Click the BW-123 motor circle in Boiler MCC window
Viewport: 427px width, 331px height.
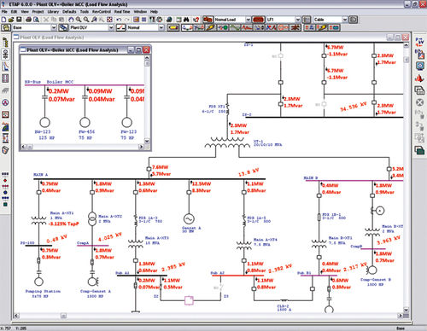tap(44, 122)
